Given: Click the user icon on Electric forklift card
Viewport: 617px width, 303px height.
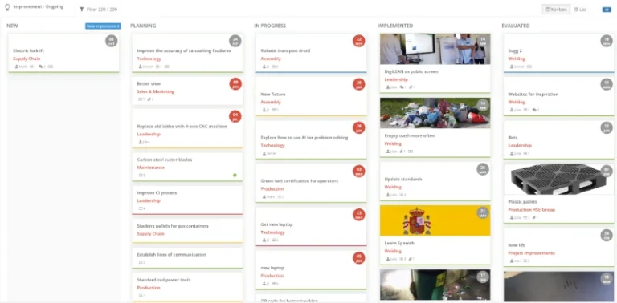Looking at the screenshot, I should (x=17, y=67).
